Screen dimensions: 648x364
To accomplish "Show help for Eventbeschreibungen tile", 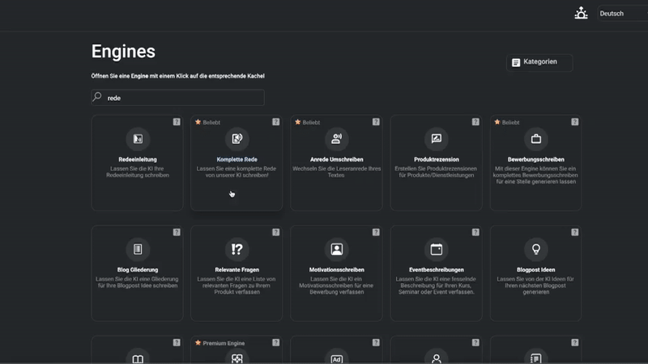I will click(475, 232).
